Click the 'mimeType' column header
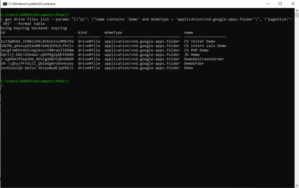Image resolution: width=299 pixels, height=188 pixels. [113, 33]
